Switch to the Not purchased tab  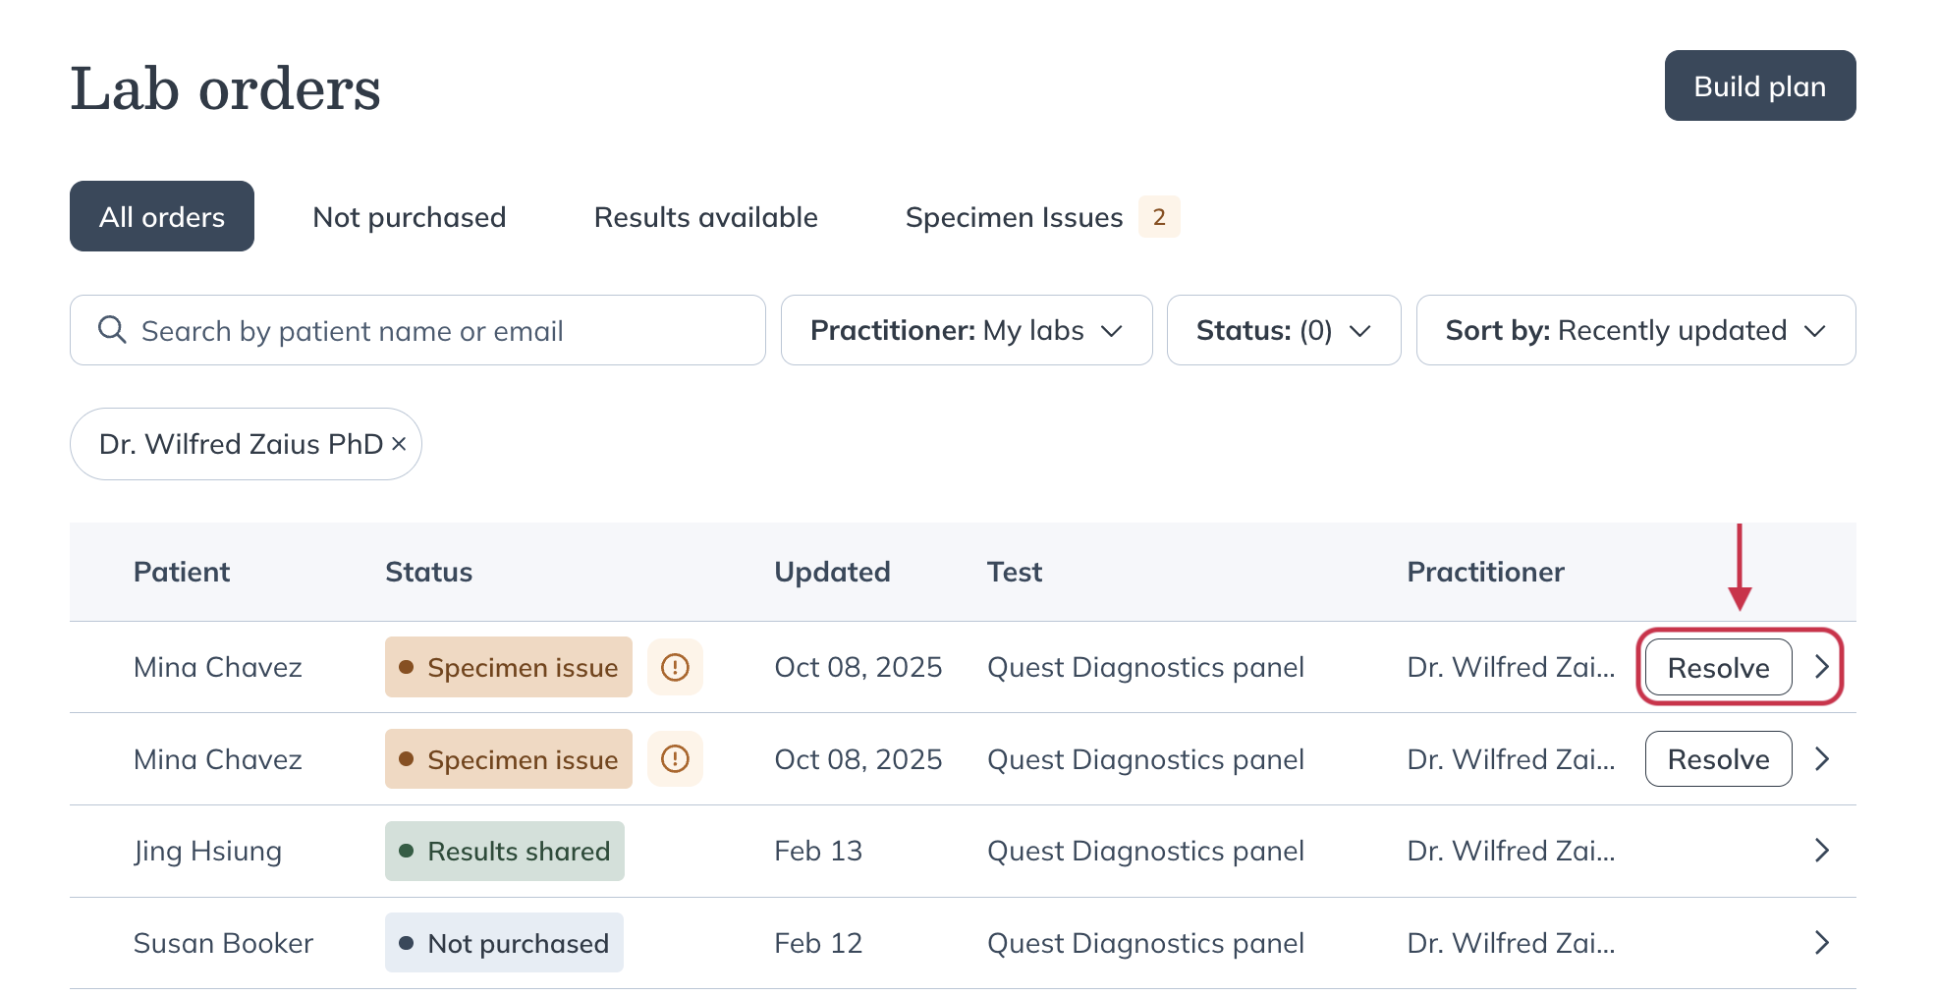pos(409,216)
